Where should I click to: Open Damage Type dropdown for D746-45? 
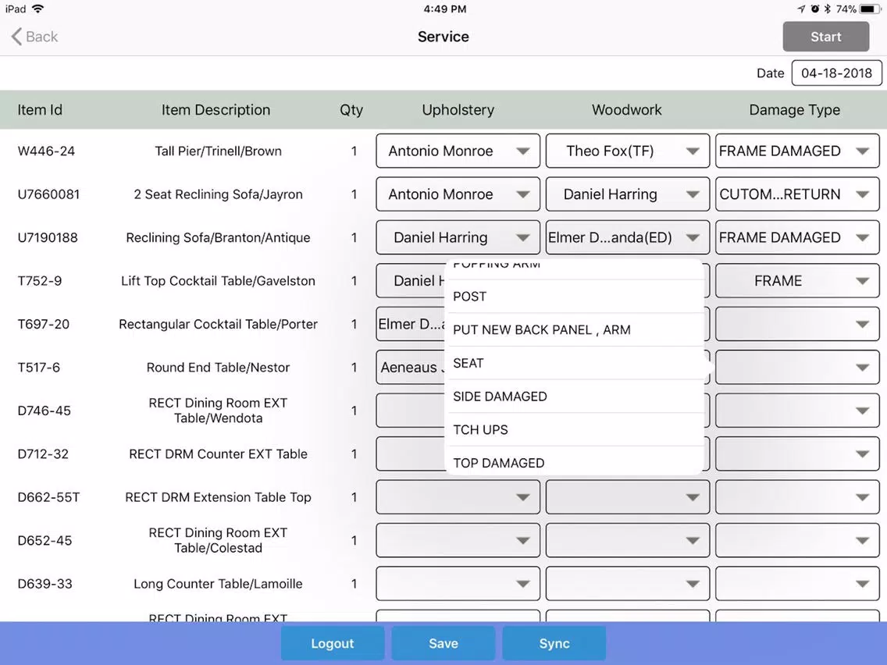pyautogui.click(x=797, y=411)
